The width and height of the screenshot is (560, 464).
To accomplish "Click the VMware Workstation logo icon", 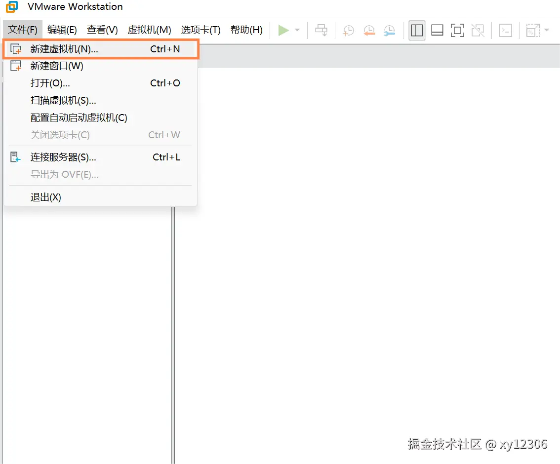I will (11, 7).
